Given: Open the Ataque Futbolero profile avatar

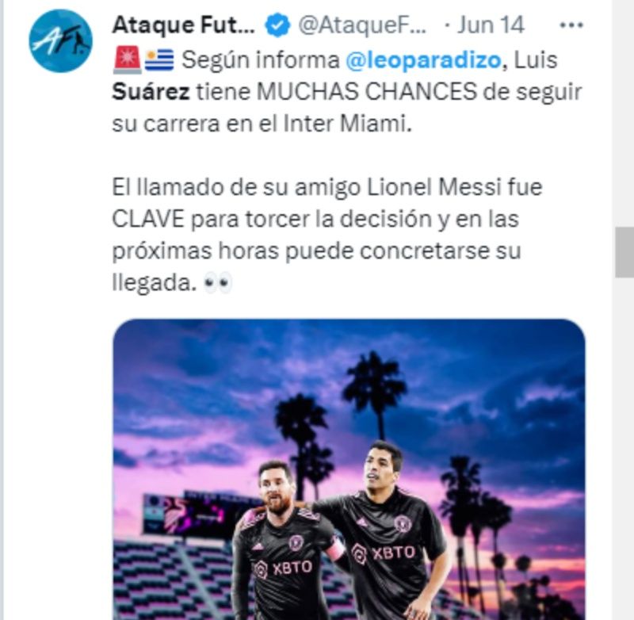Looking at the screenshot, I should tap(61, 41).
